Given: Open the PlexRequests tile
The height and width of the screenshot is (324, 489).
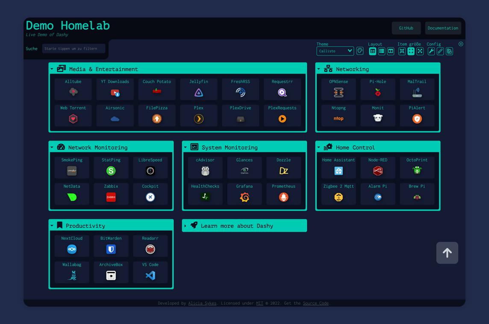Looking at the screenshot, I should click(x=282, y=115).
